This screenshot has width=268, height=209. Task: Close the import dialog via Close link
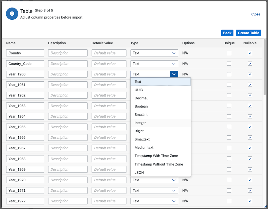(256, 14)
